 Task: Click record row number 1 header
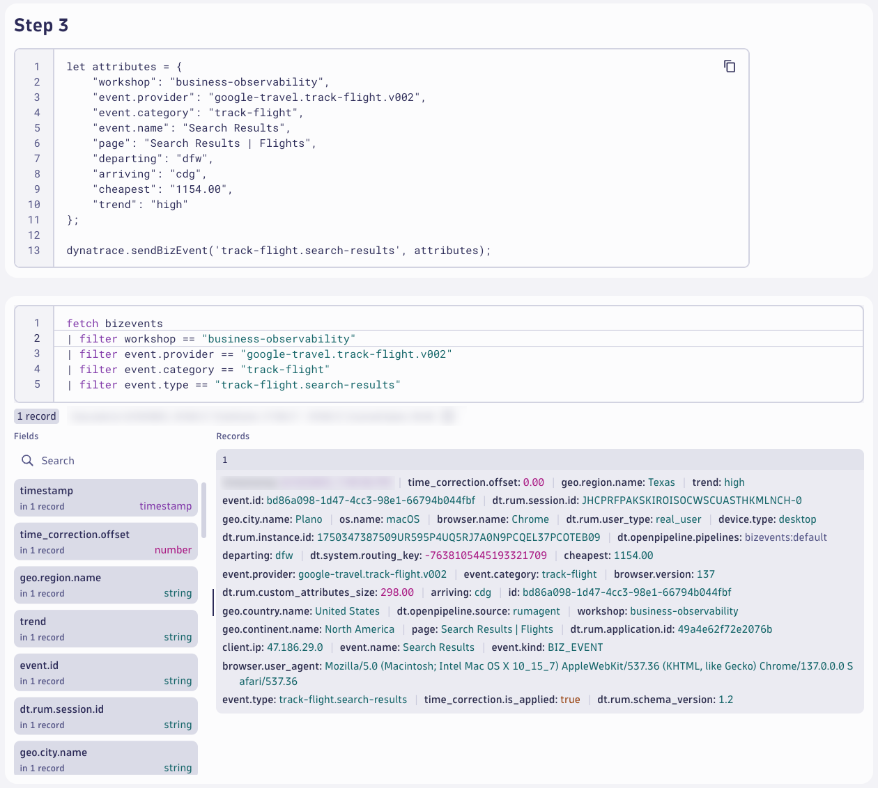click(540, 459)
